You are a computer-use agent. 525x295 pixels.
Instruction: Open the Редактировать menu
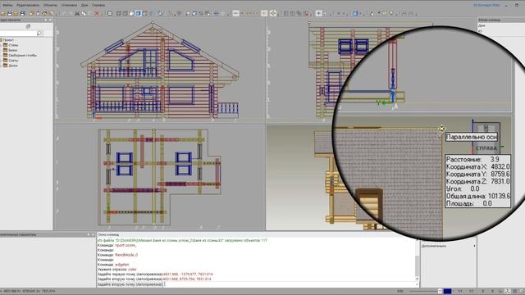pyautogui.click(x=28, y=5)
